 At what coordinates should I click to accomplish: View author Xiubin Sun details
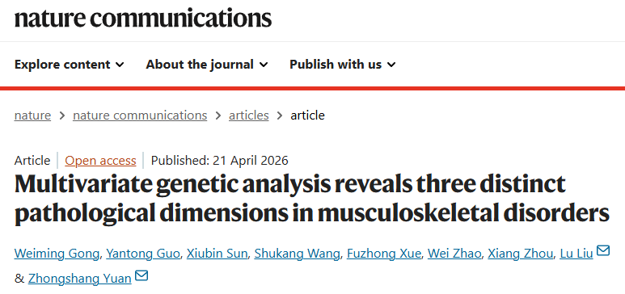coord(217,254)
